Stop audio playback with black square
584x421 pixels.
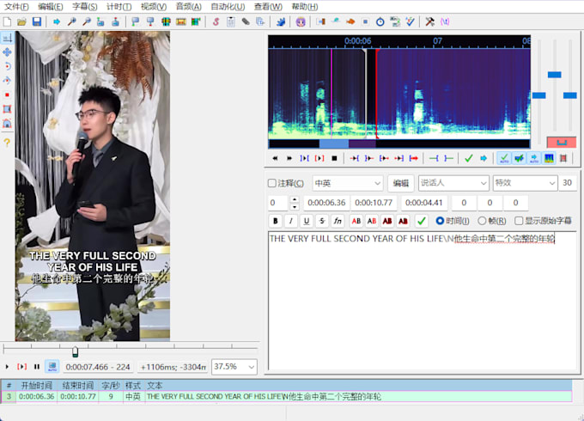pos(334,158)
